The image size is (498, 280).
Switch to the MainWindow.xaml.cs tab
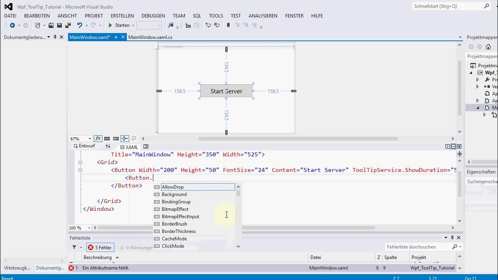click(x=150, y=37)
